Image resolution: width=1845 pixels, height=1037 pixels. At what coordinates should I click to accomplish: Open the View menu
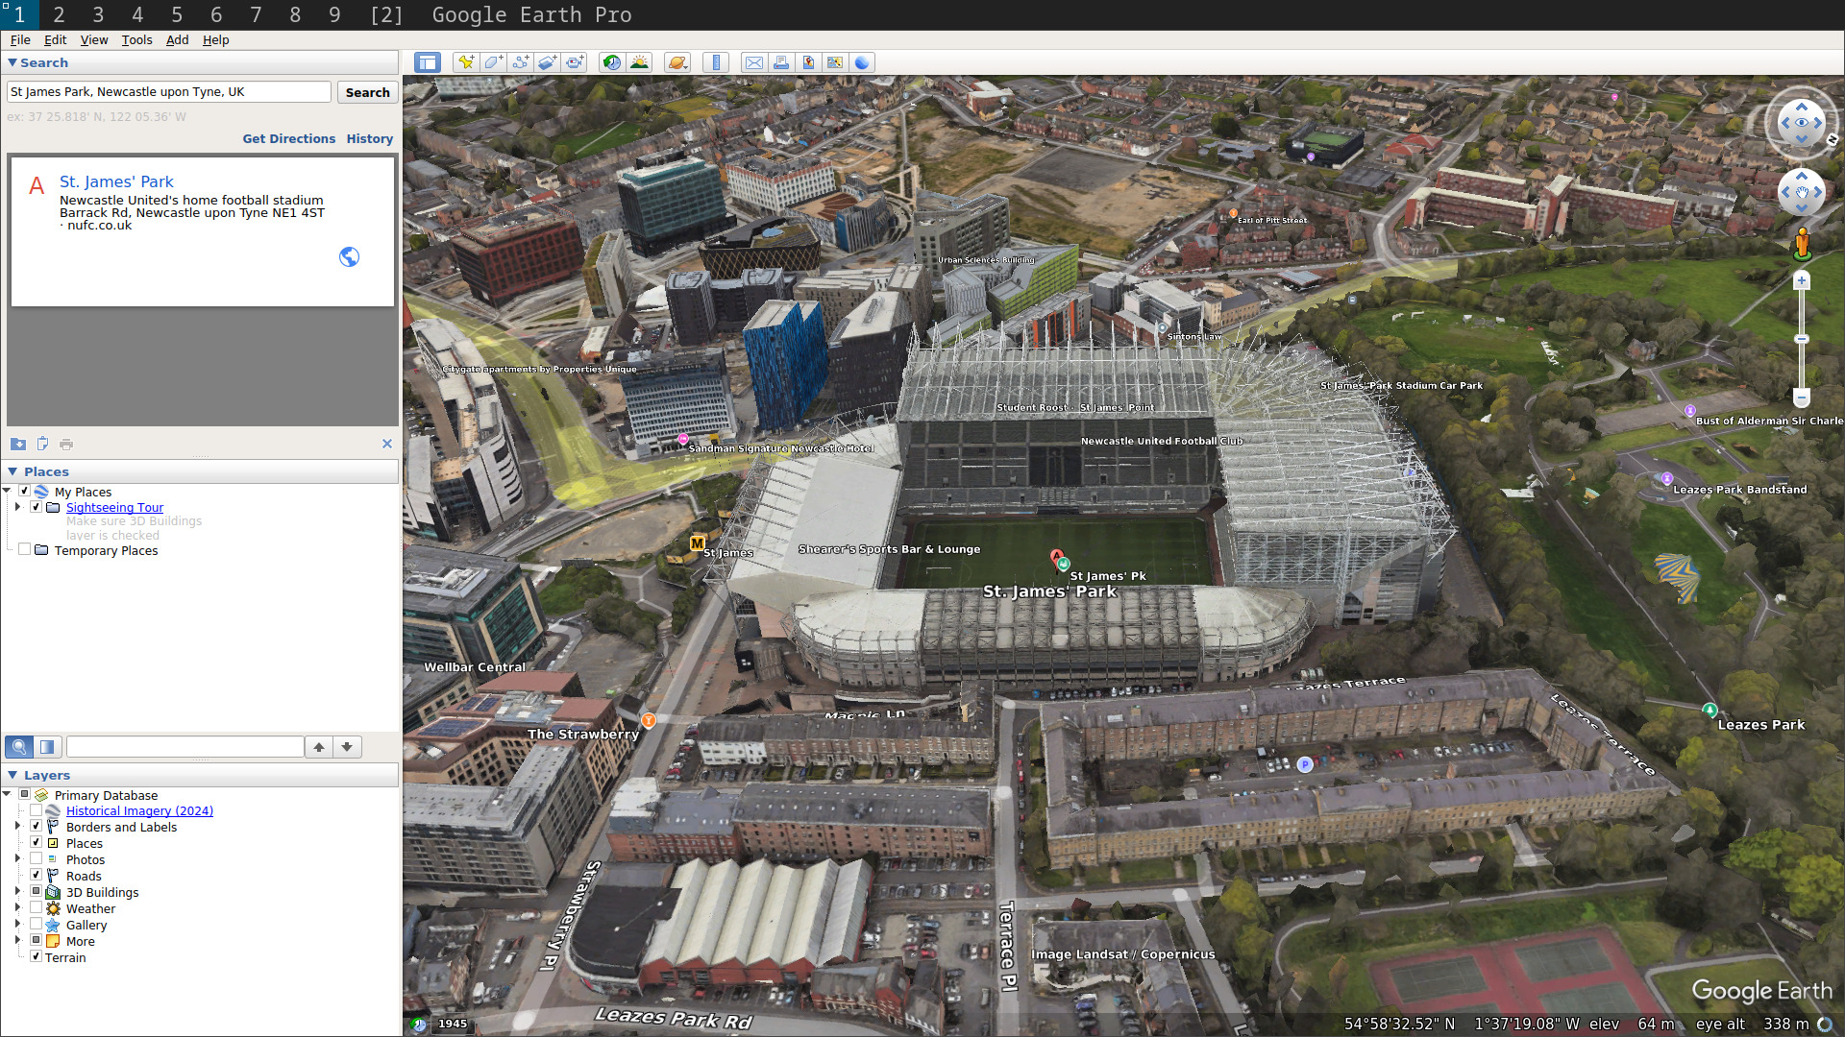click(93, 40)
